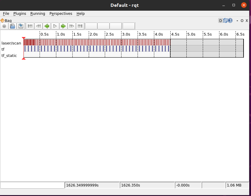Image resolution: width=251 pixels, height=196 pixels.
Task: Step to next message with green right arrow
Action: pos(63,26)
